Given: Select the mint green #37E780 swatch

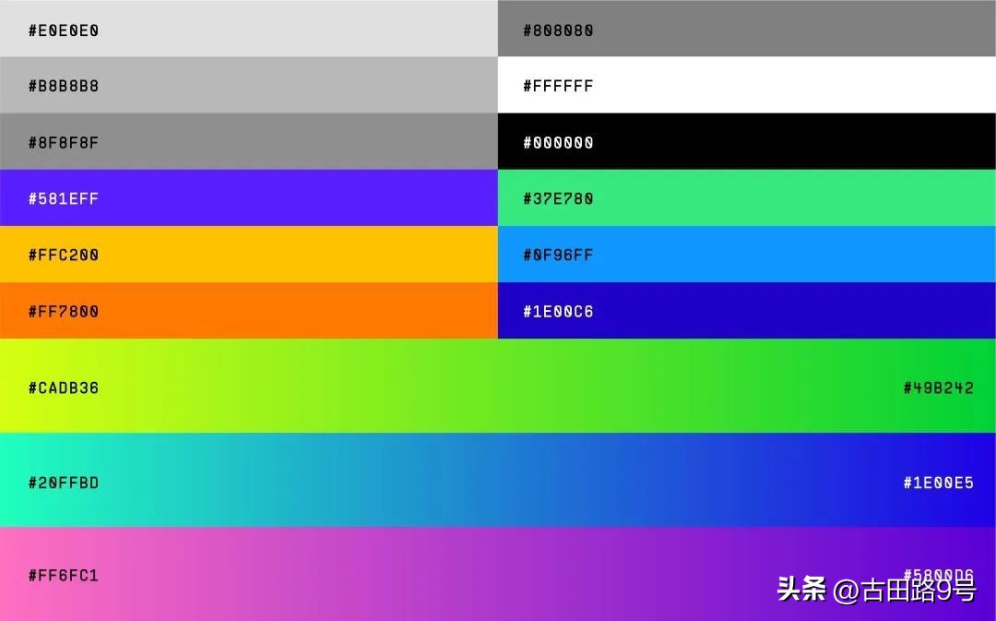Looking at the screenshot, I should coord(746,197).
